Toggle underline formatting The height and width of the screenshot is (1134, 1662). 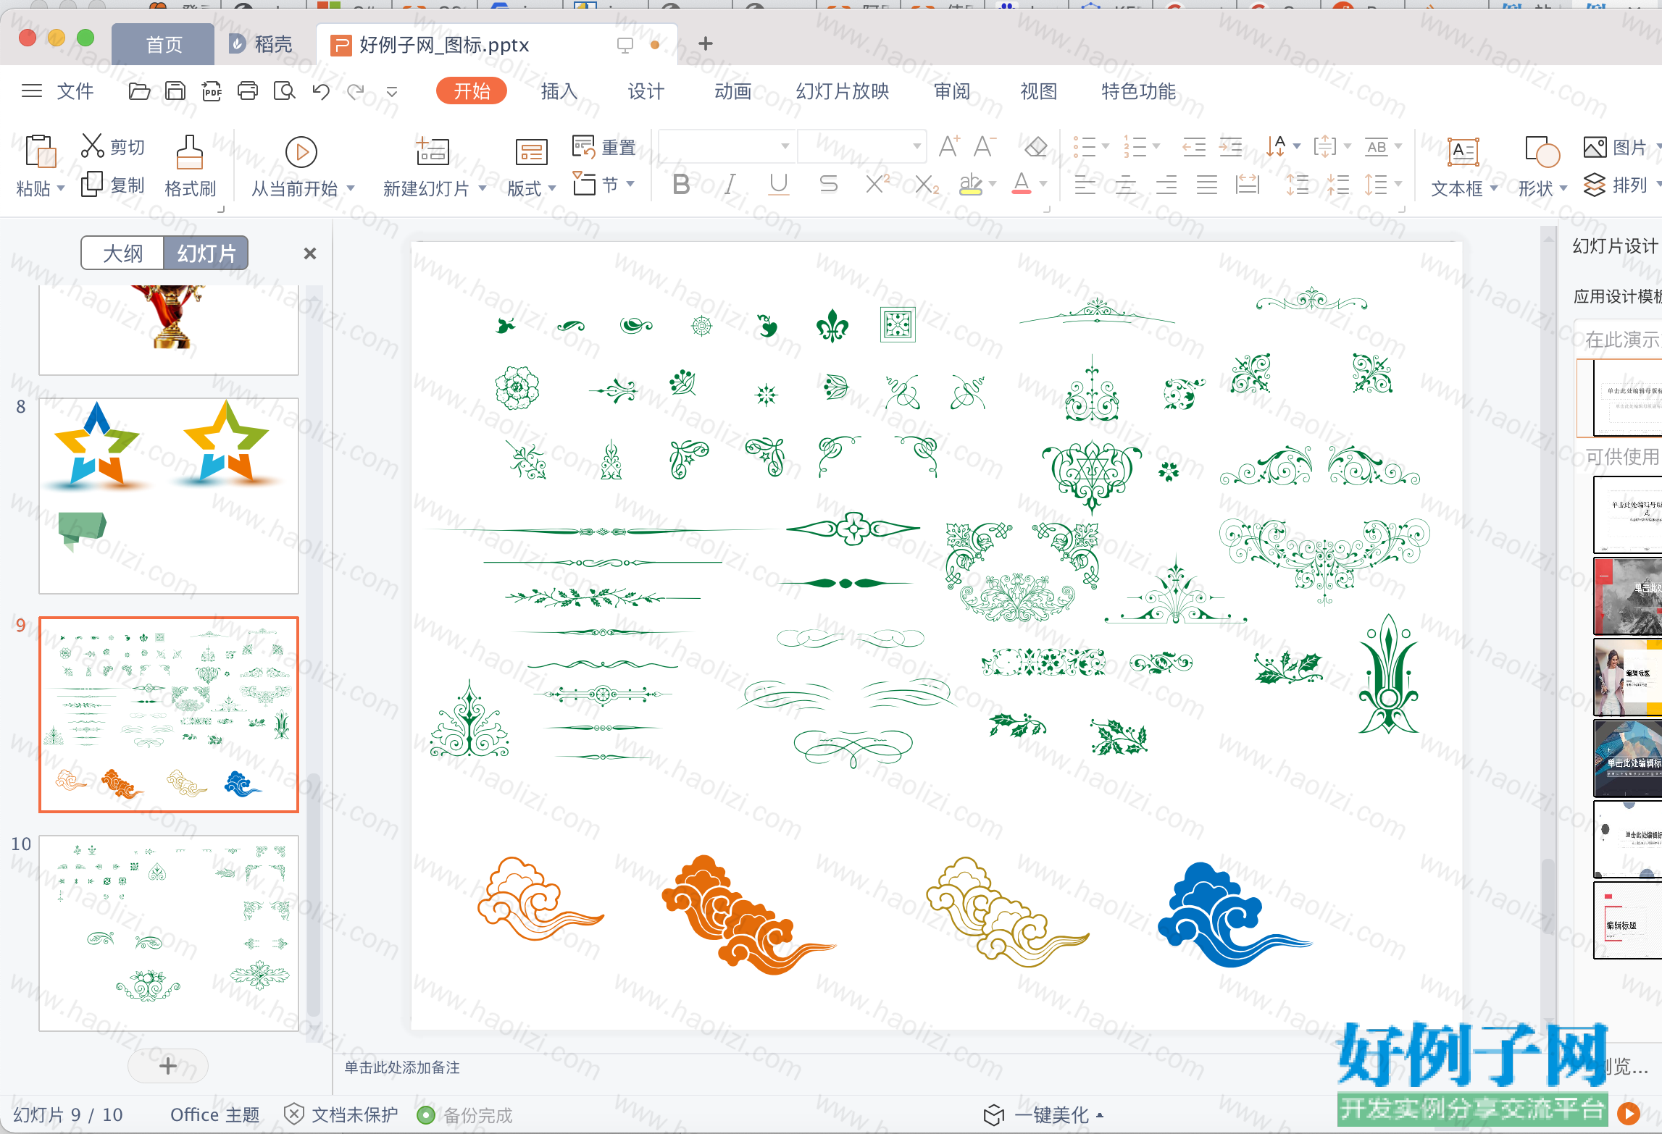click(779, 185)
